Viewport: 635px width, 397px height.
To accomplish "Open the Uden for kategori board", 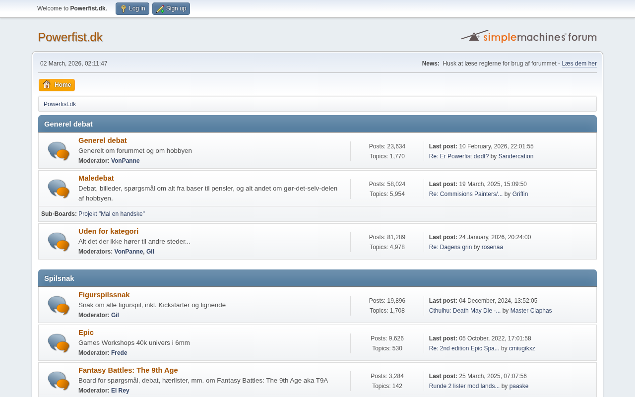I will pos(108,231).
